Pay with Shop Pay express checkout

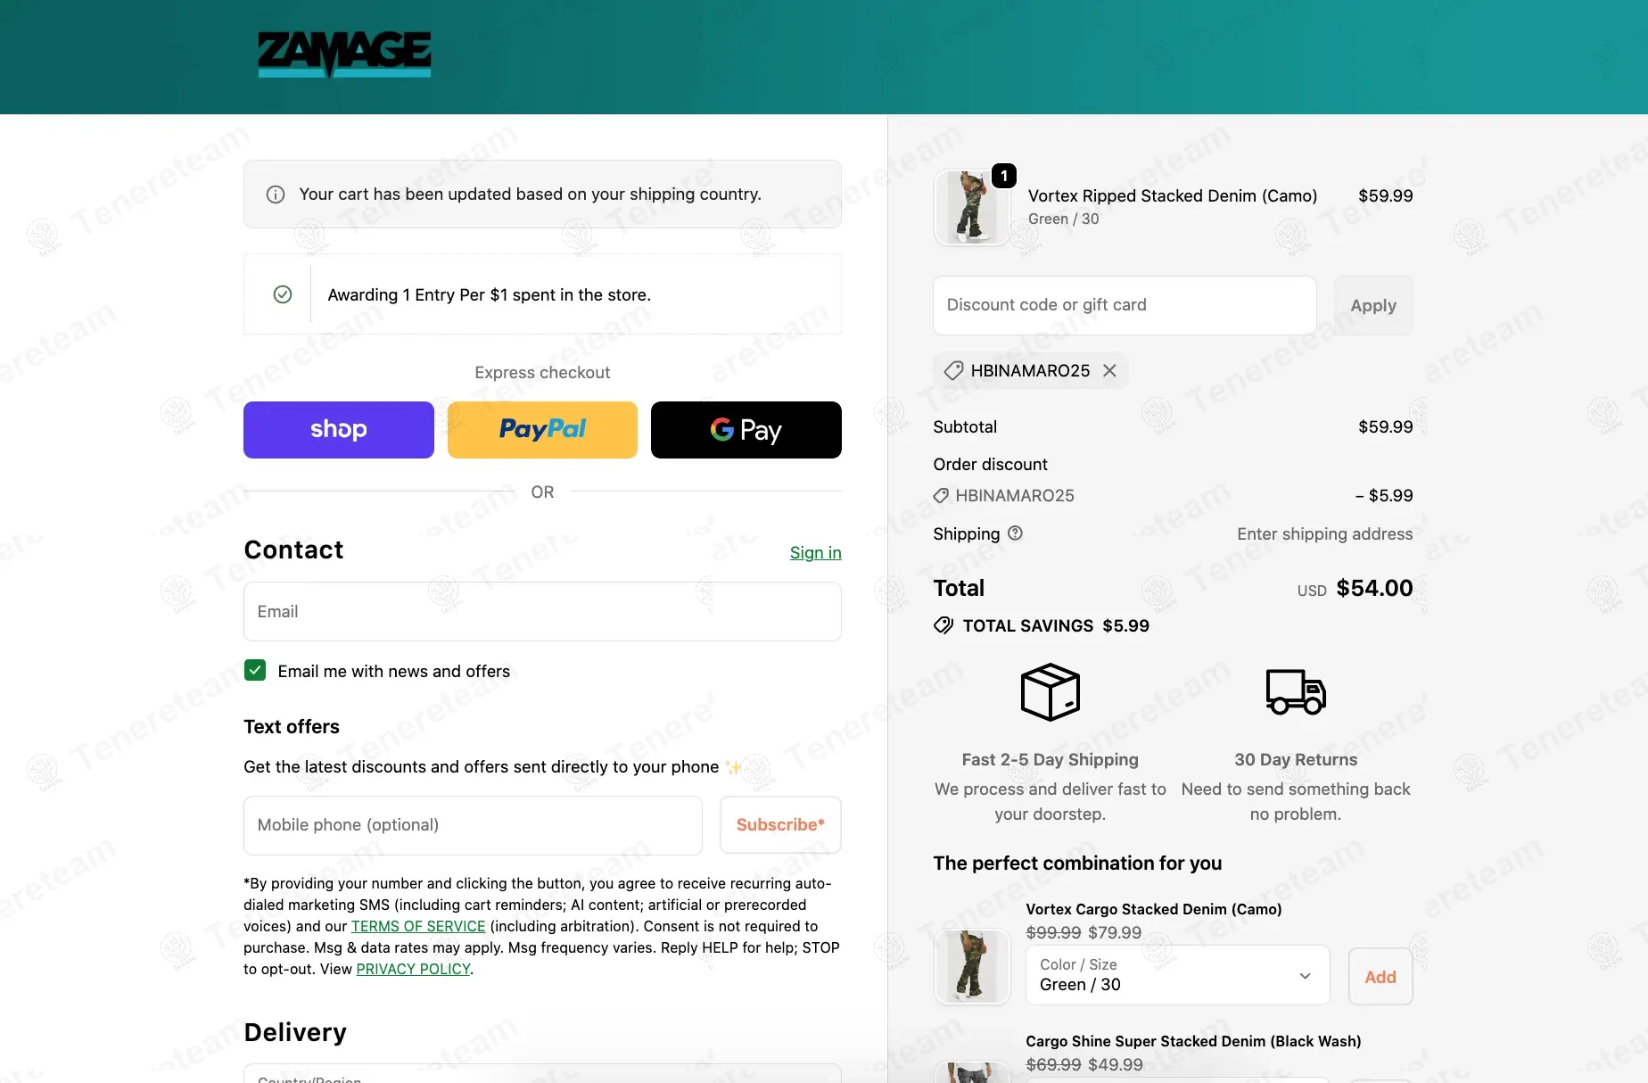pos(339,430)
